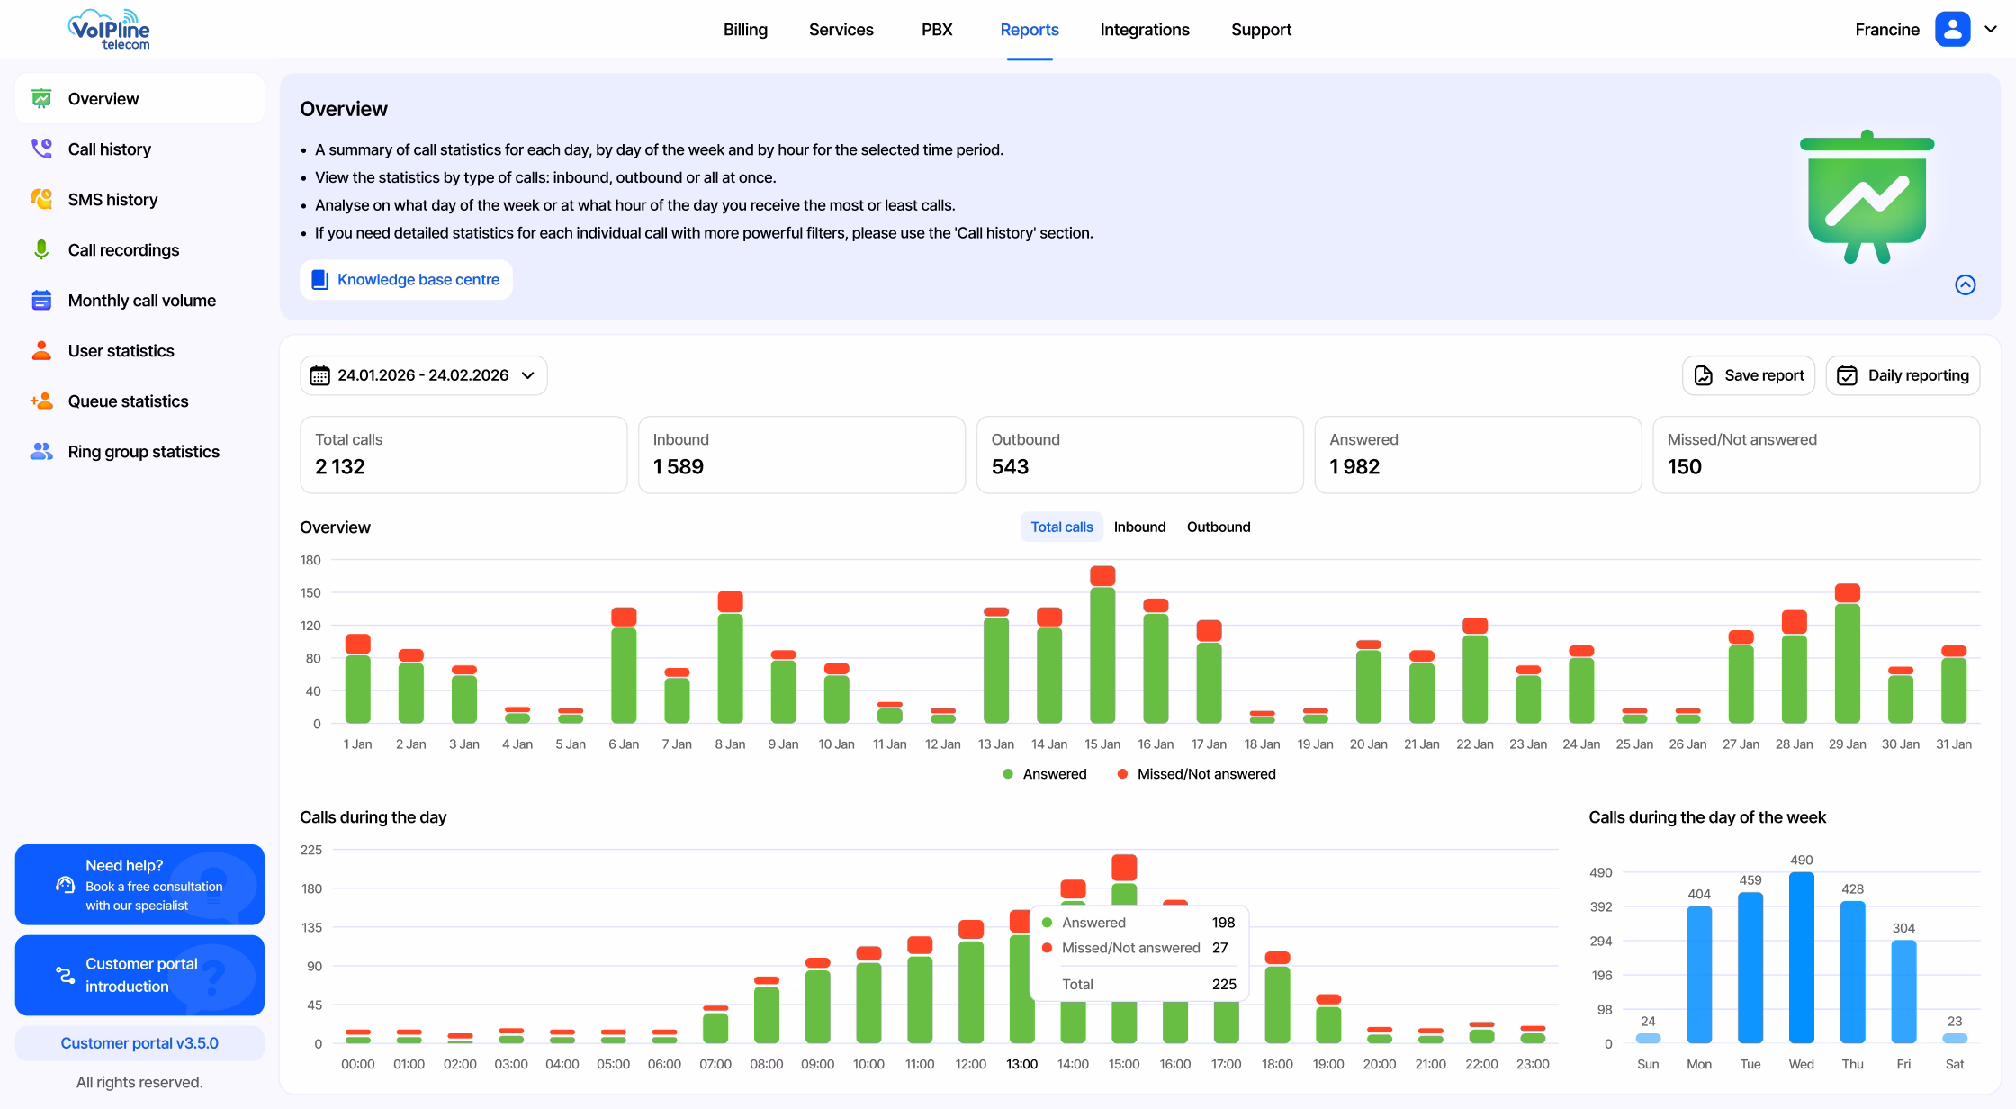Click the User statistics person icon
Viewport: 2016px width, 1109px height.
coord(41,350)
